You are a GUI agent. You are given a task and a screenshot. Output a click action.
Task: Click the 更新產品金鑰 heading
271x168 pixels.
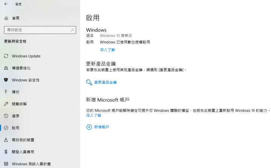101,64
